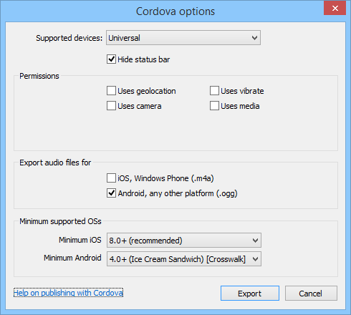
Task: Click the Cancel button
Action: point(311,294)
